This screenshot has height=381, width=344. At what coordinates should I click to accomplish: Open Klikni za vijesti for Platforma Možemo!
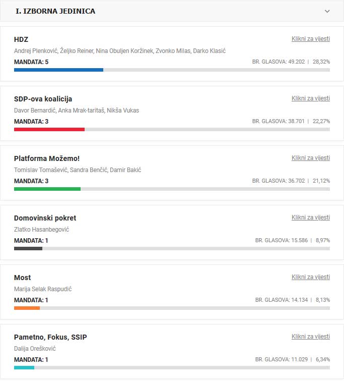[x=310, y=158]
